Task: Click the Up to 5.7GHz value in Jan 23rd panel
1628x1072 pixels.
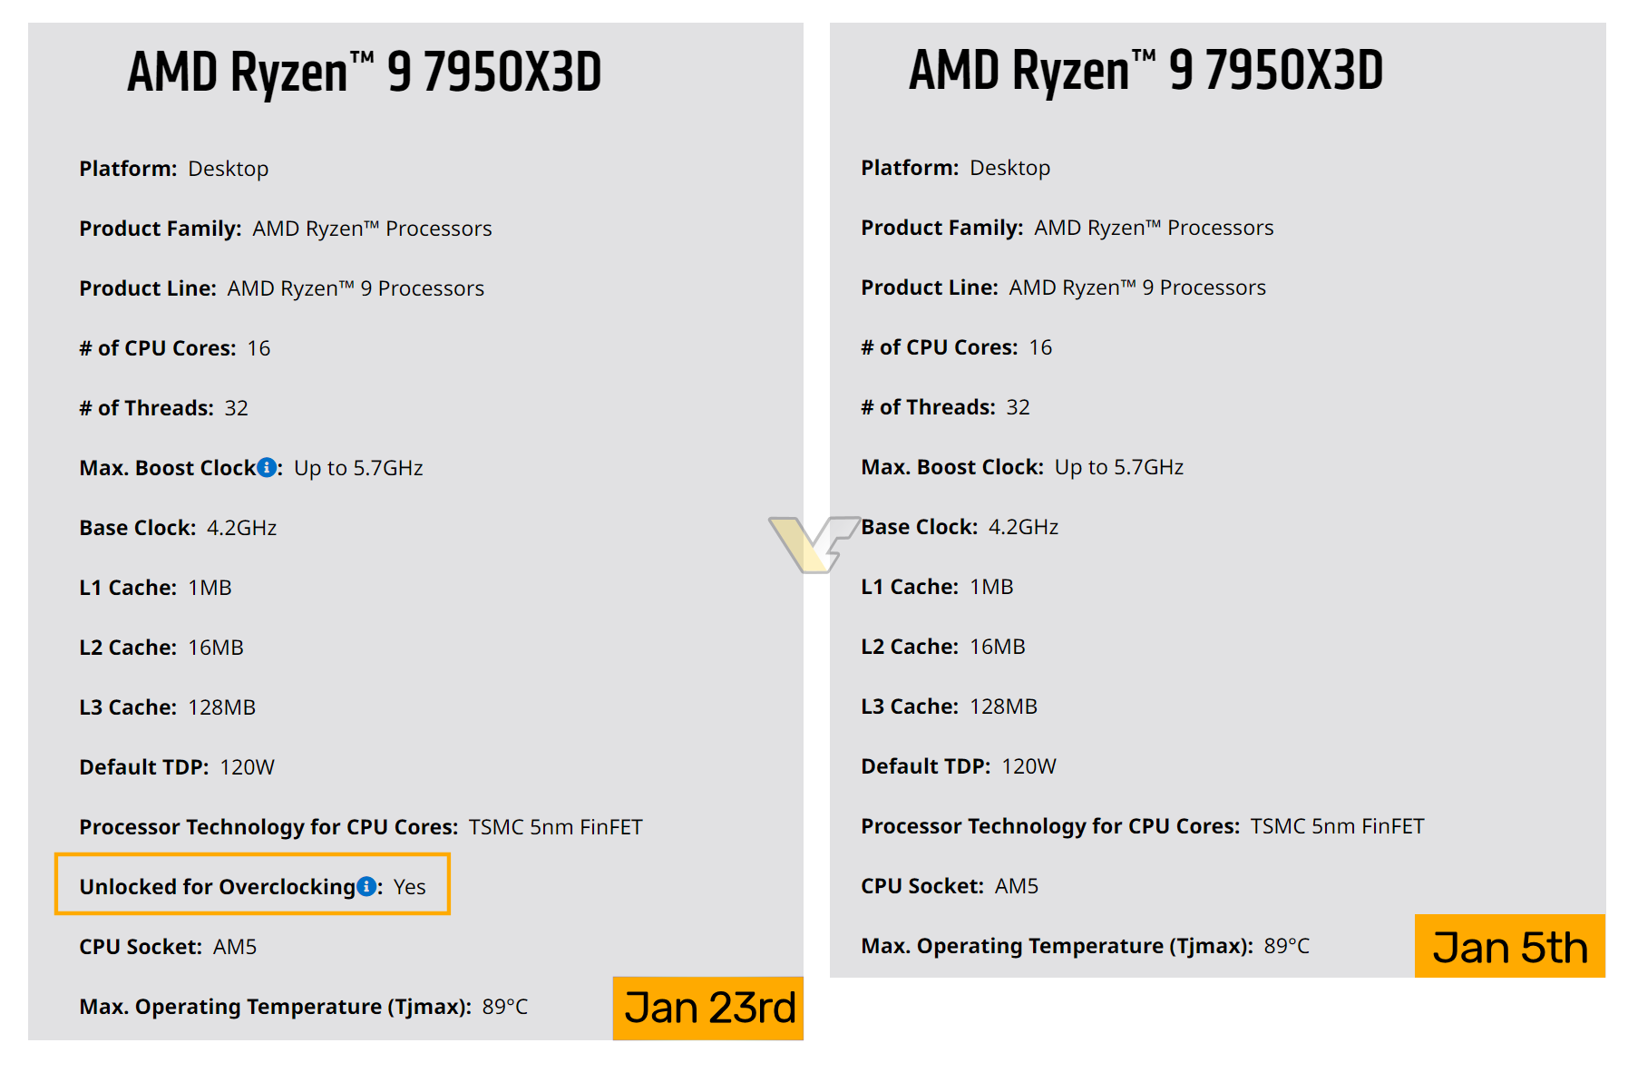Action: pyautogui.click(x=358, y=468)
